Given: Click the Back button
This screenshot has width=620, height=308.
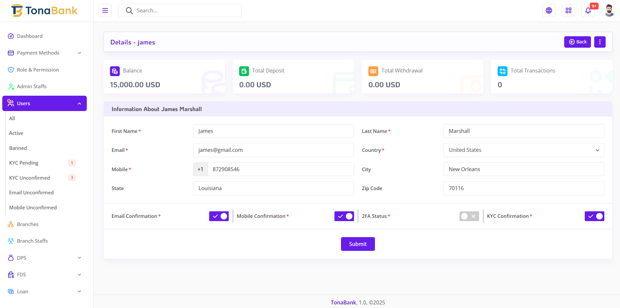Looking at the screenshot, I should point(577,42).
